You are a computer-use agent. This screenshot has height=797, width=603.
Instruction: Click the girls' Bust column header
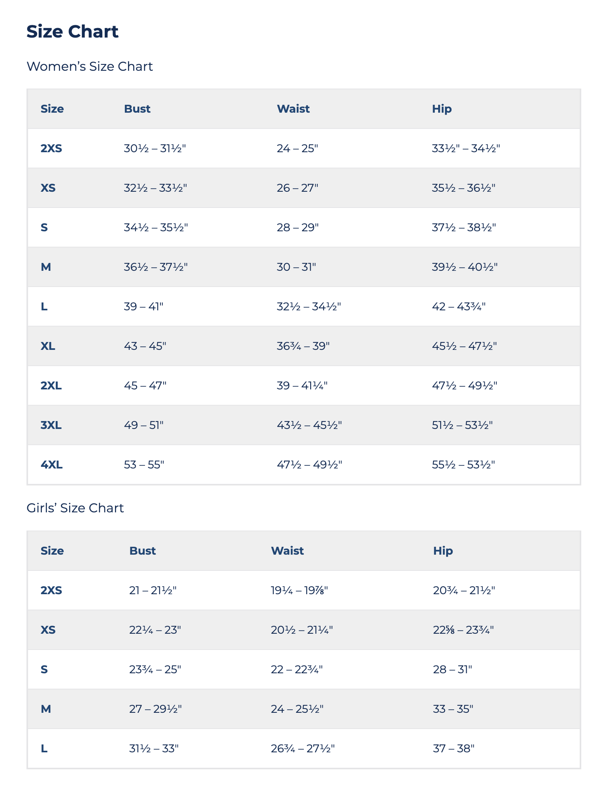click(143, 551)
